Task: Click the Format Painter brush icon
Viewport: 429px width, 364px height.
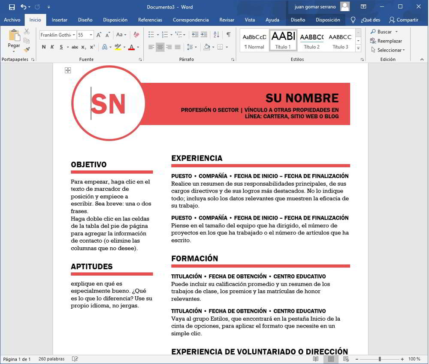Action: coord(27,50)
